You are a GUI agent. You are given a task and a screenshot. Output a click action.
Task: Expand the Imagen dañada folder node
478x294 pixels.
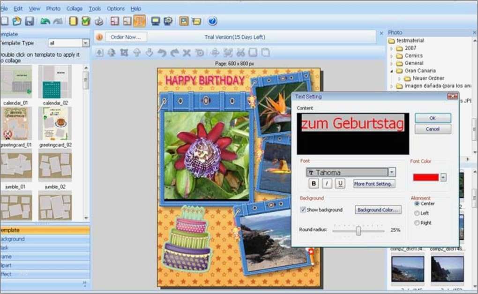(x=392, y=86)
